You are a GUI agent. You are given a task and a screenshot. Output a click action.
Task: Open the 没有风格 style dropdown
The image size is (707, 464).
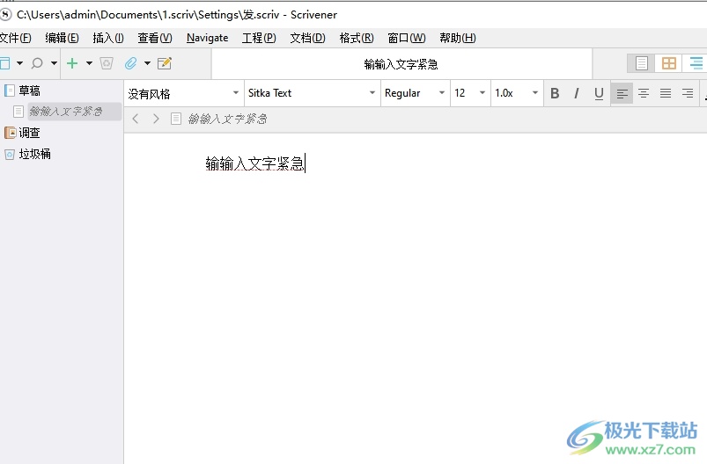184,93
